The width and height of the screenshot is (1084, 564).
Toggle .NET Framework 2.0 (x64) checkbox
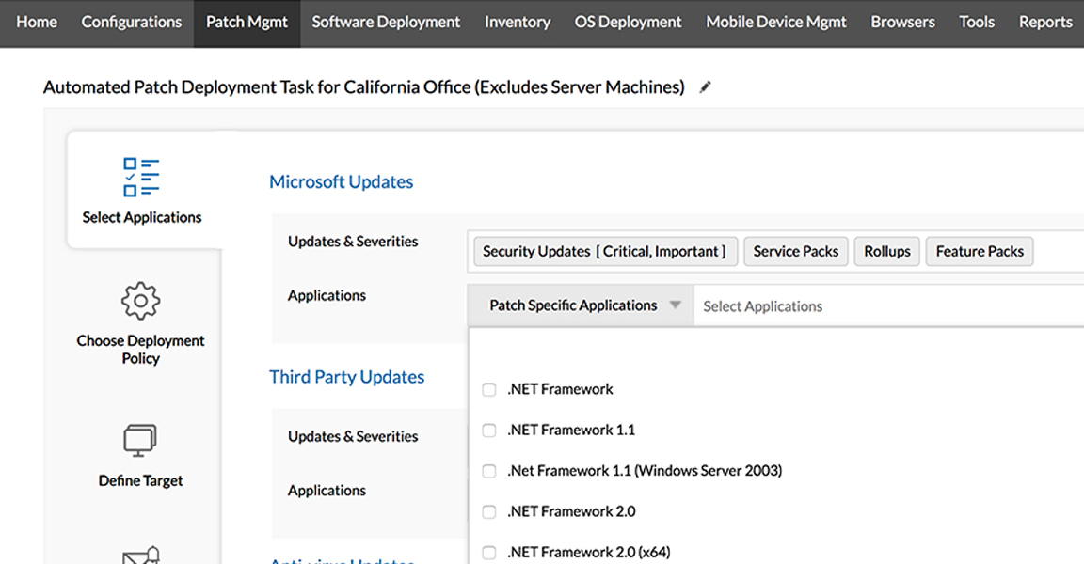click(489, 553)
